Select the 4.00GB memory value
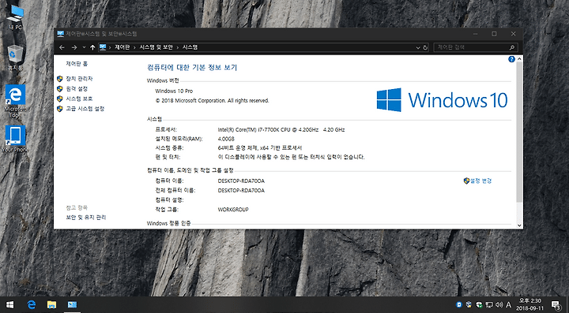Image resolution: width=569 pixels, height=313 pixels. [226, 139]
